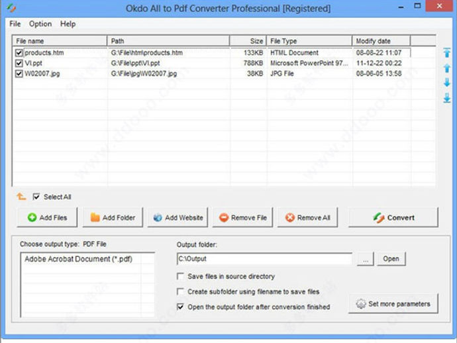Select the products.htm file name
The image size is (457, 343).
[x=44, y=53]
